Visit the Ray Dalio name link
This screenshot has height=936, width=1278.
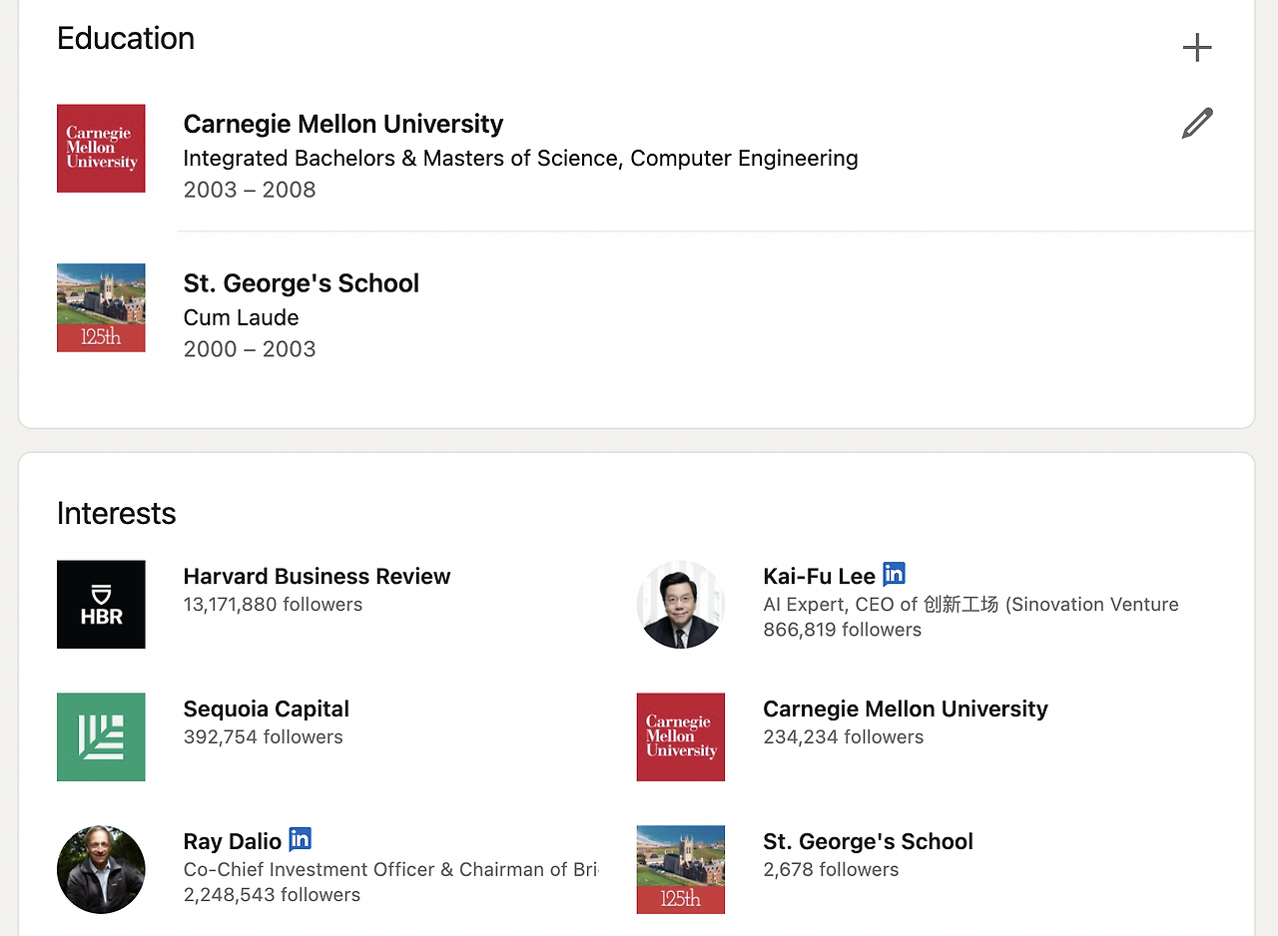click(232, 841)
